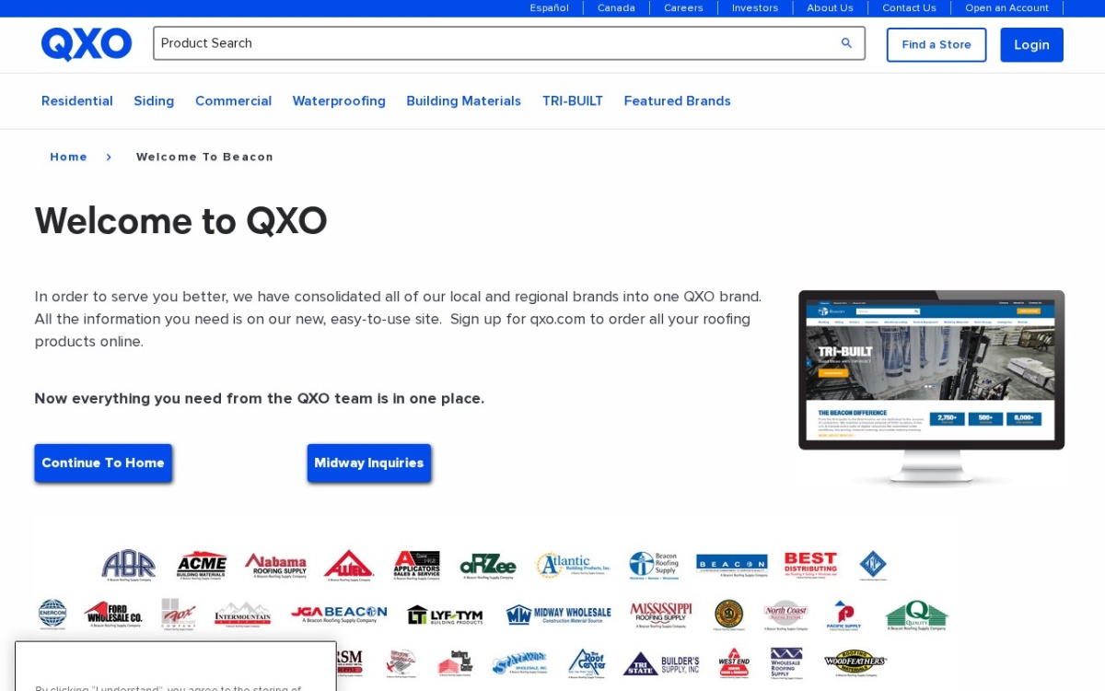Switch site language to Español
This screenshot has height=691, width=1105.
coord(550,8)
